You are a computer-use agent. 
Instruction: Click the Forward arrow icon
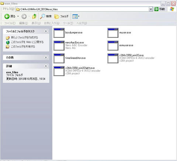point(24,16)
